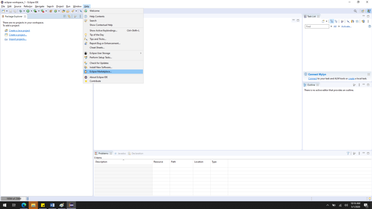
Task: Click Synchronize Changed icon in Task List
Action: pos(363,21)
